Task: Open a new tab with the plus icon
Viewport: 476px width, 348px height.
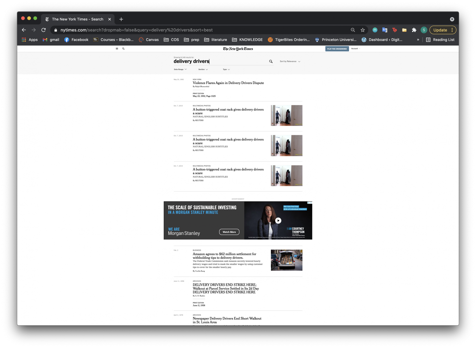Action: 121,19
